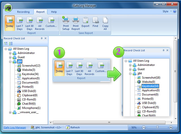Open the Print Setup tool
The height and width of the screenshot is (134, 181).
[x=66, y=23]
